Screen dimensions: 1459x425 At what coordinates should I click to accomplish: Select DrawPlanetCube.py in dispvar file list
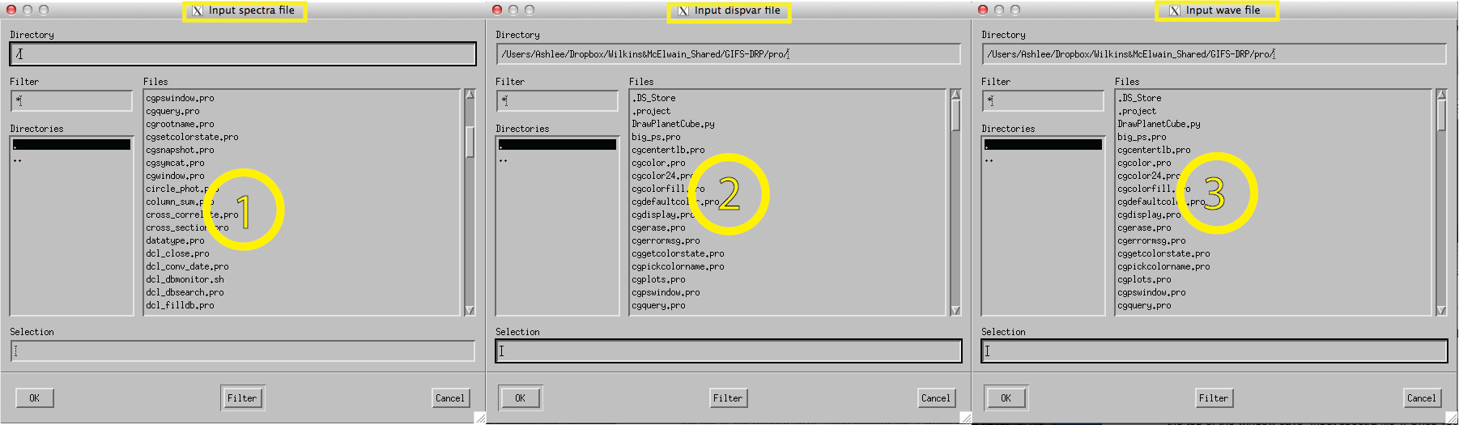tap(673, 124)
